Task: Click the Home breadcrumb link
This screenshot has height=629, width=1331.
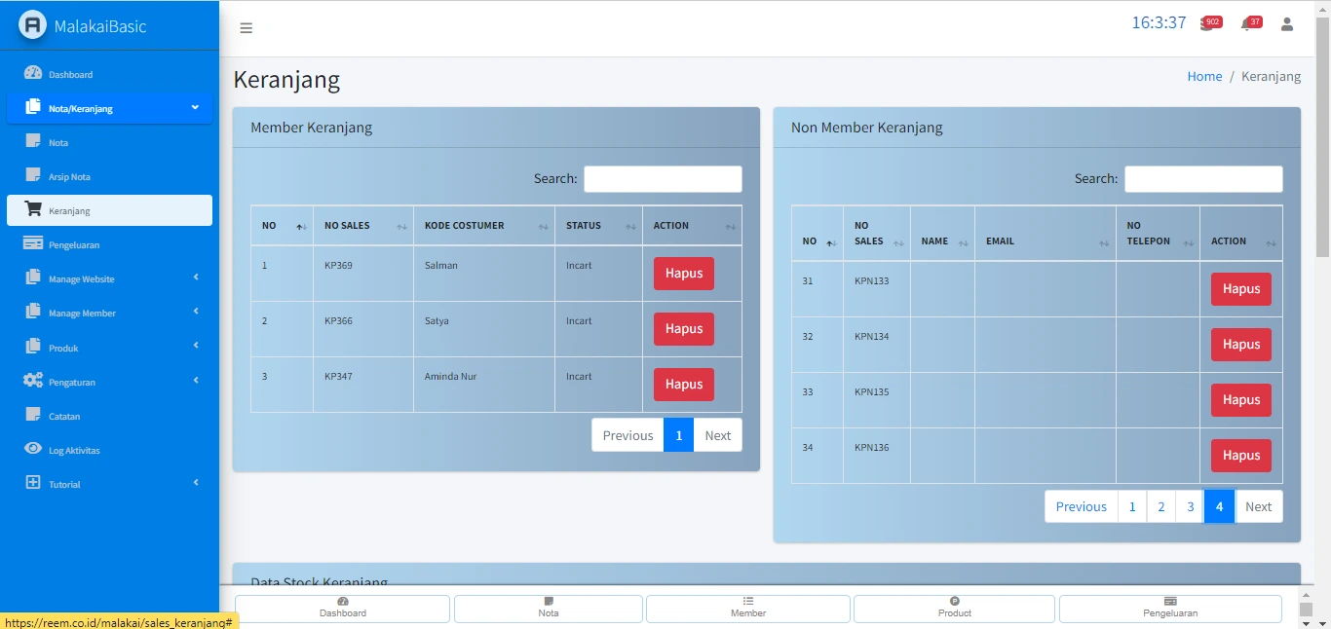Action: pyautogui.click(x=1204, y=76)
